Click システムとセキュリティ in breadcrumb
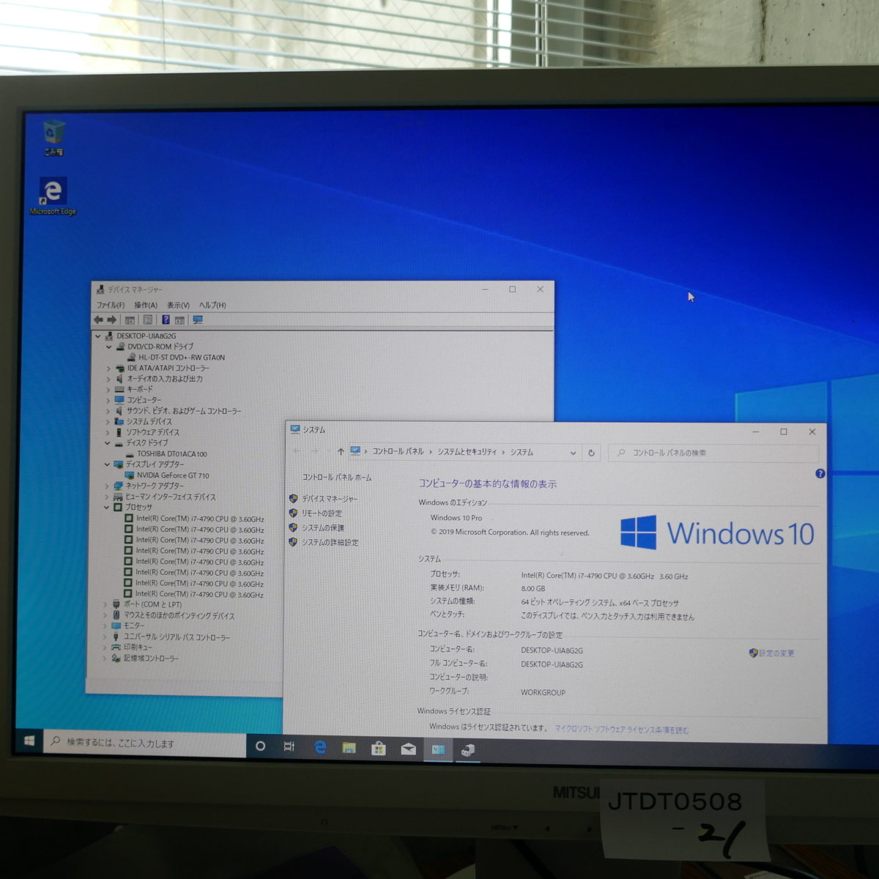The height and width of the screenshot is (879, 879). (x=467, y=452)
